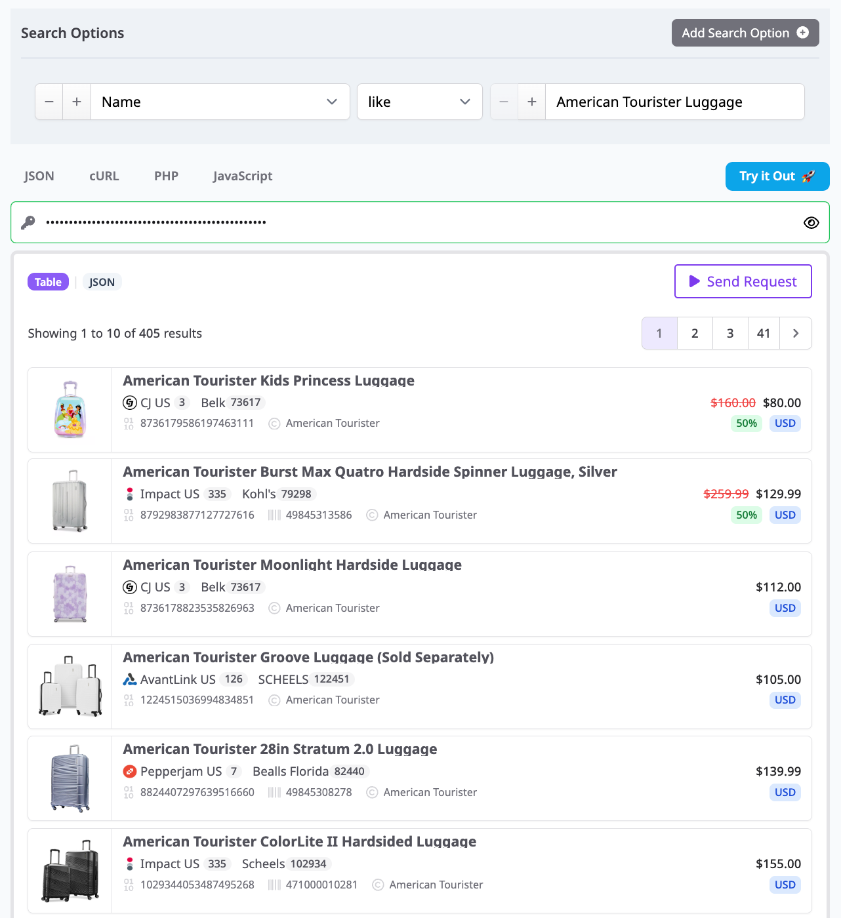Open Kids Princess Luggage thumbnail

coord(70,410)
